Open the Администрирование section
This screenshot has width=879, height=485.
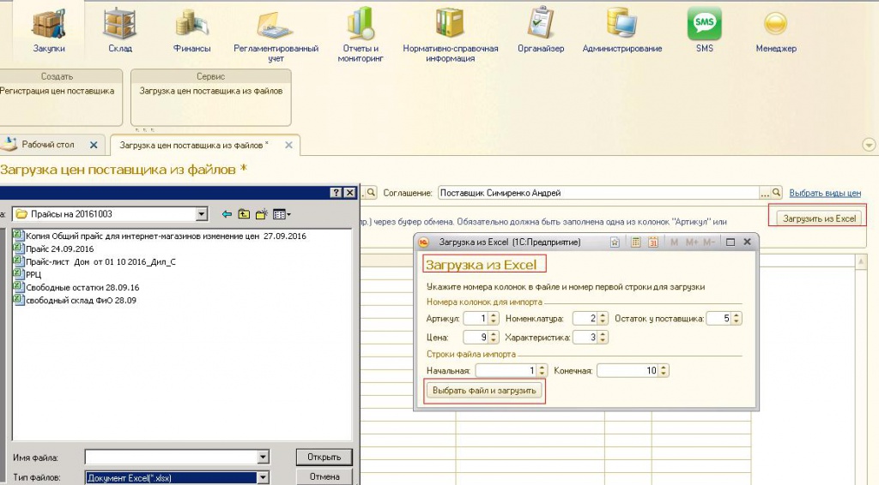pyautogui.click(x=622, y=31)
